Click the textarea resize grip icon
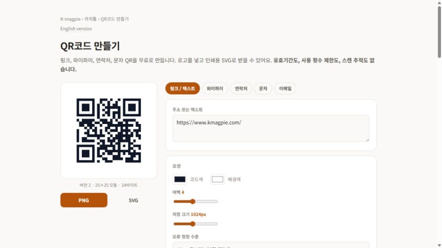Image resolution: width=442 pixels, height=248 pixels. point(367,139)
